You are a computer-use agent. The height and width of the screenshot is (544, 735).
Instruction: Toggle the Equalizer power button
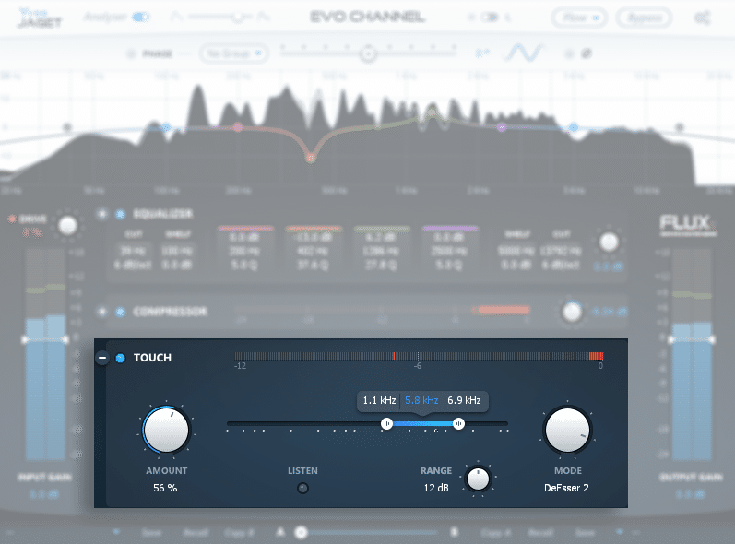point(121,214)
